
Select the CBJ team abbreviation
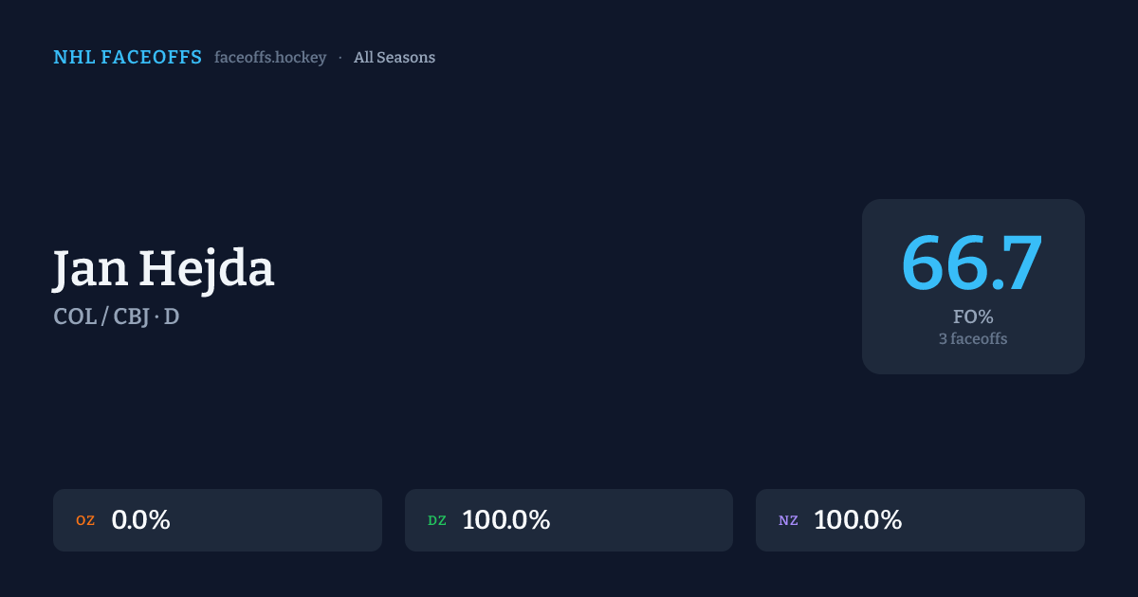[x=130, y=317]
